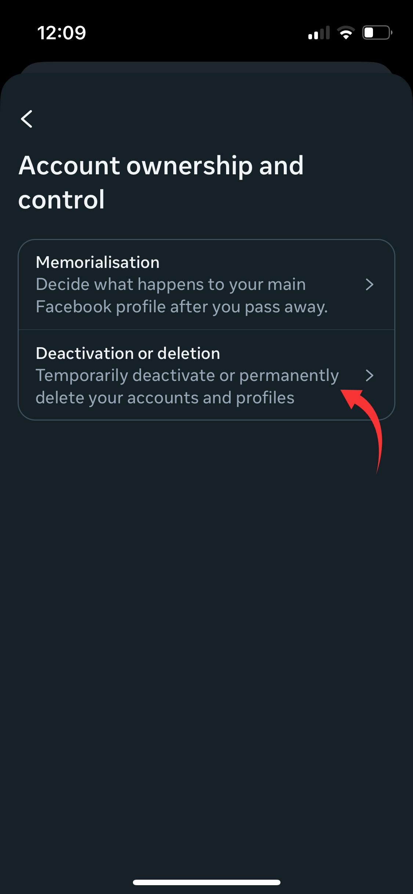
Task: Click 'Temporarily deactivate or permanently' description text
Action: (187, 375)
